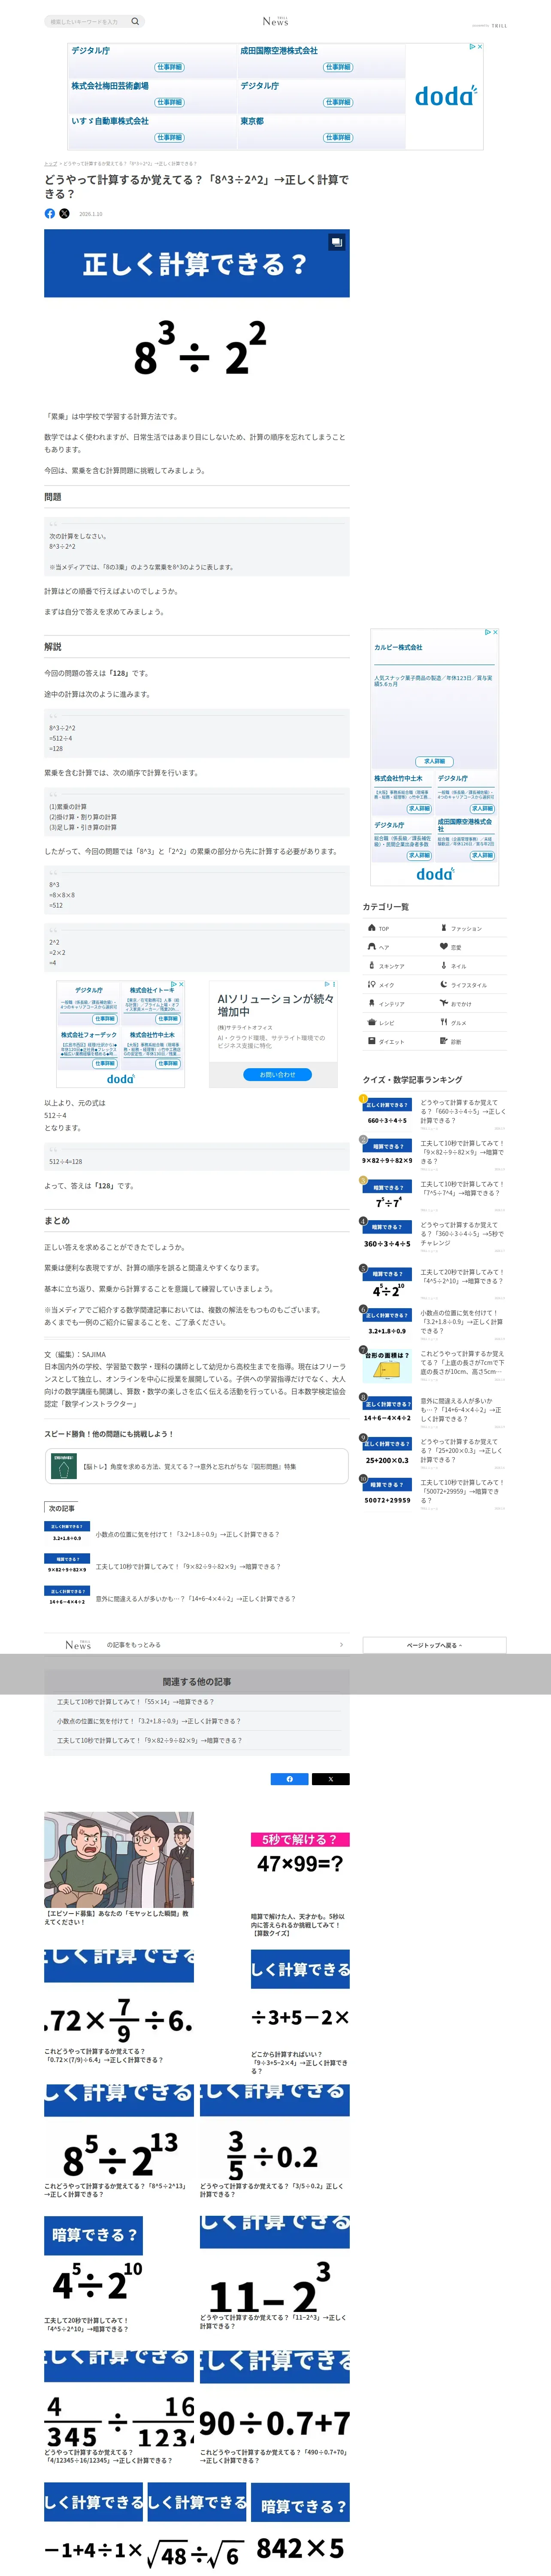The width and height of the screenshot is (551, 2576).
Task: Share the article via the X icon under the title
Action: (x=65, y=213)
